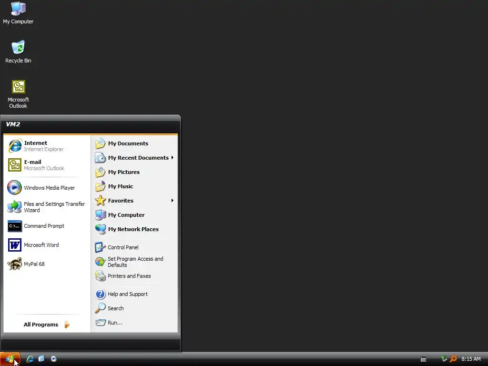This screenshot has width=488, height=366.
Task: Click the VM2 user name header
Action: 13,124
